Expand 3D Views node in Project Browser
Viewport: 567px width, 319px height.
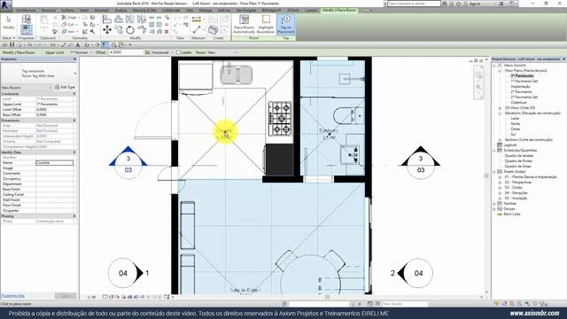[500, 108]
